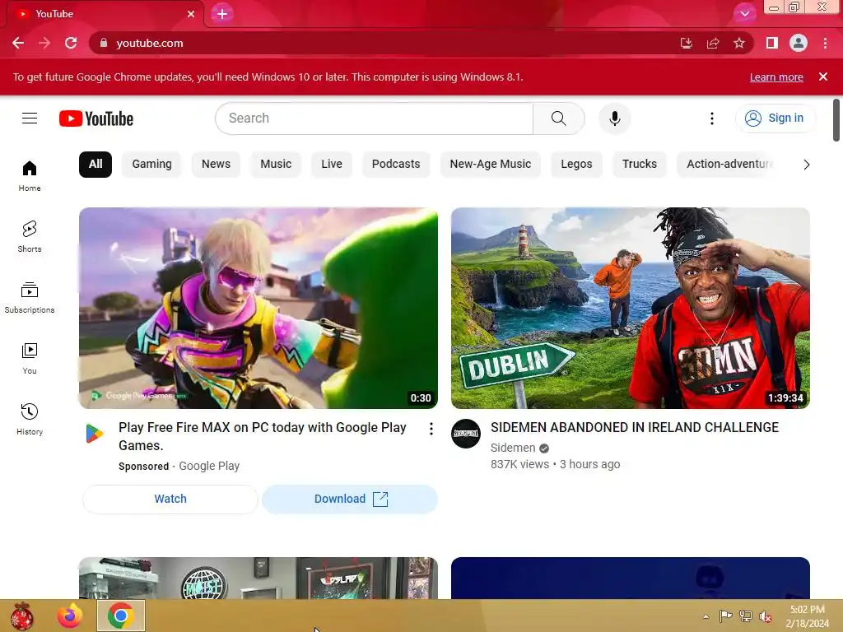Show hidden tray icons arrow
The height and width of the screenshot is (632, 843).
point(706,616)
